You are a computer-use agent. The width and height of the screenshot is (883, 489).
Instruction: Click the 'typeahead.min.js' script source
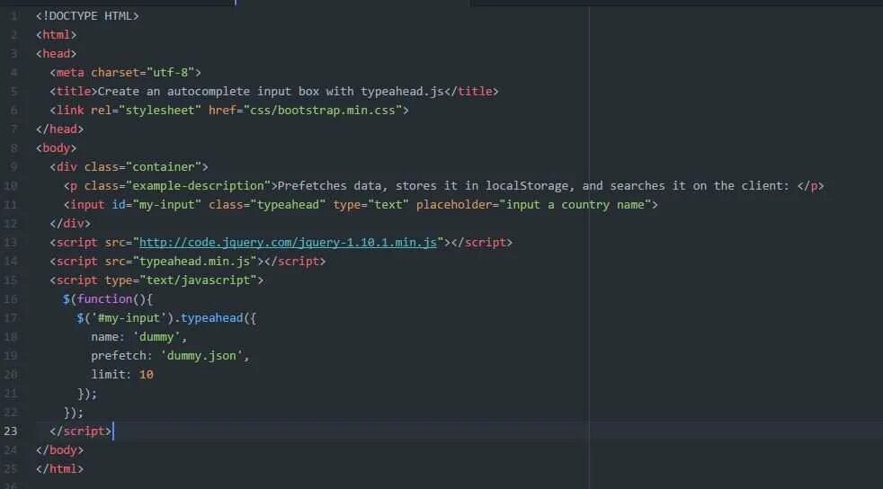tap(194, 262)
